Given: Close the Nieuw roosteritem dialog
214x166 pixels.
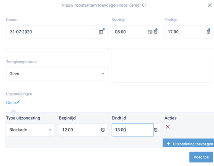Looking at the screenshot, I should pos(210,5).
